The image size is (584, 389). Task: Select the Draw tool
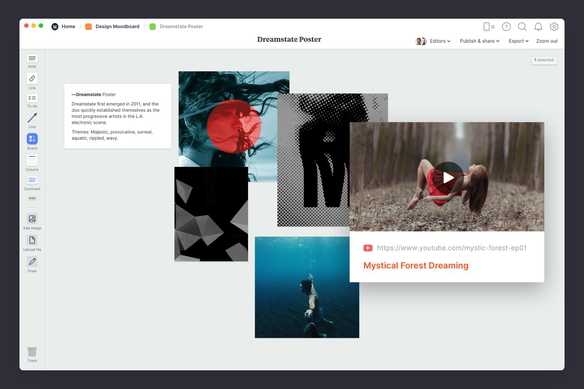click(x=32, y=262)
